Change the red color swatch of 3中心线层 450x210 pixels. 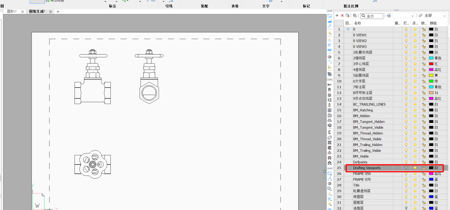[x=431, y=64]
